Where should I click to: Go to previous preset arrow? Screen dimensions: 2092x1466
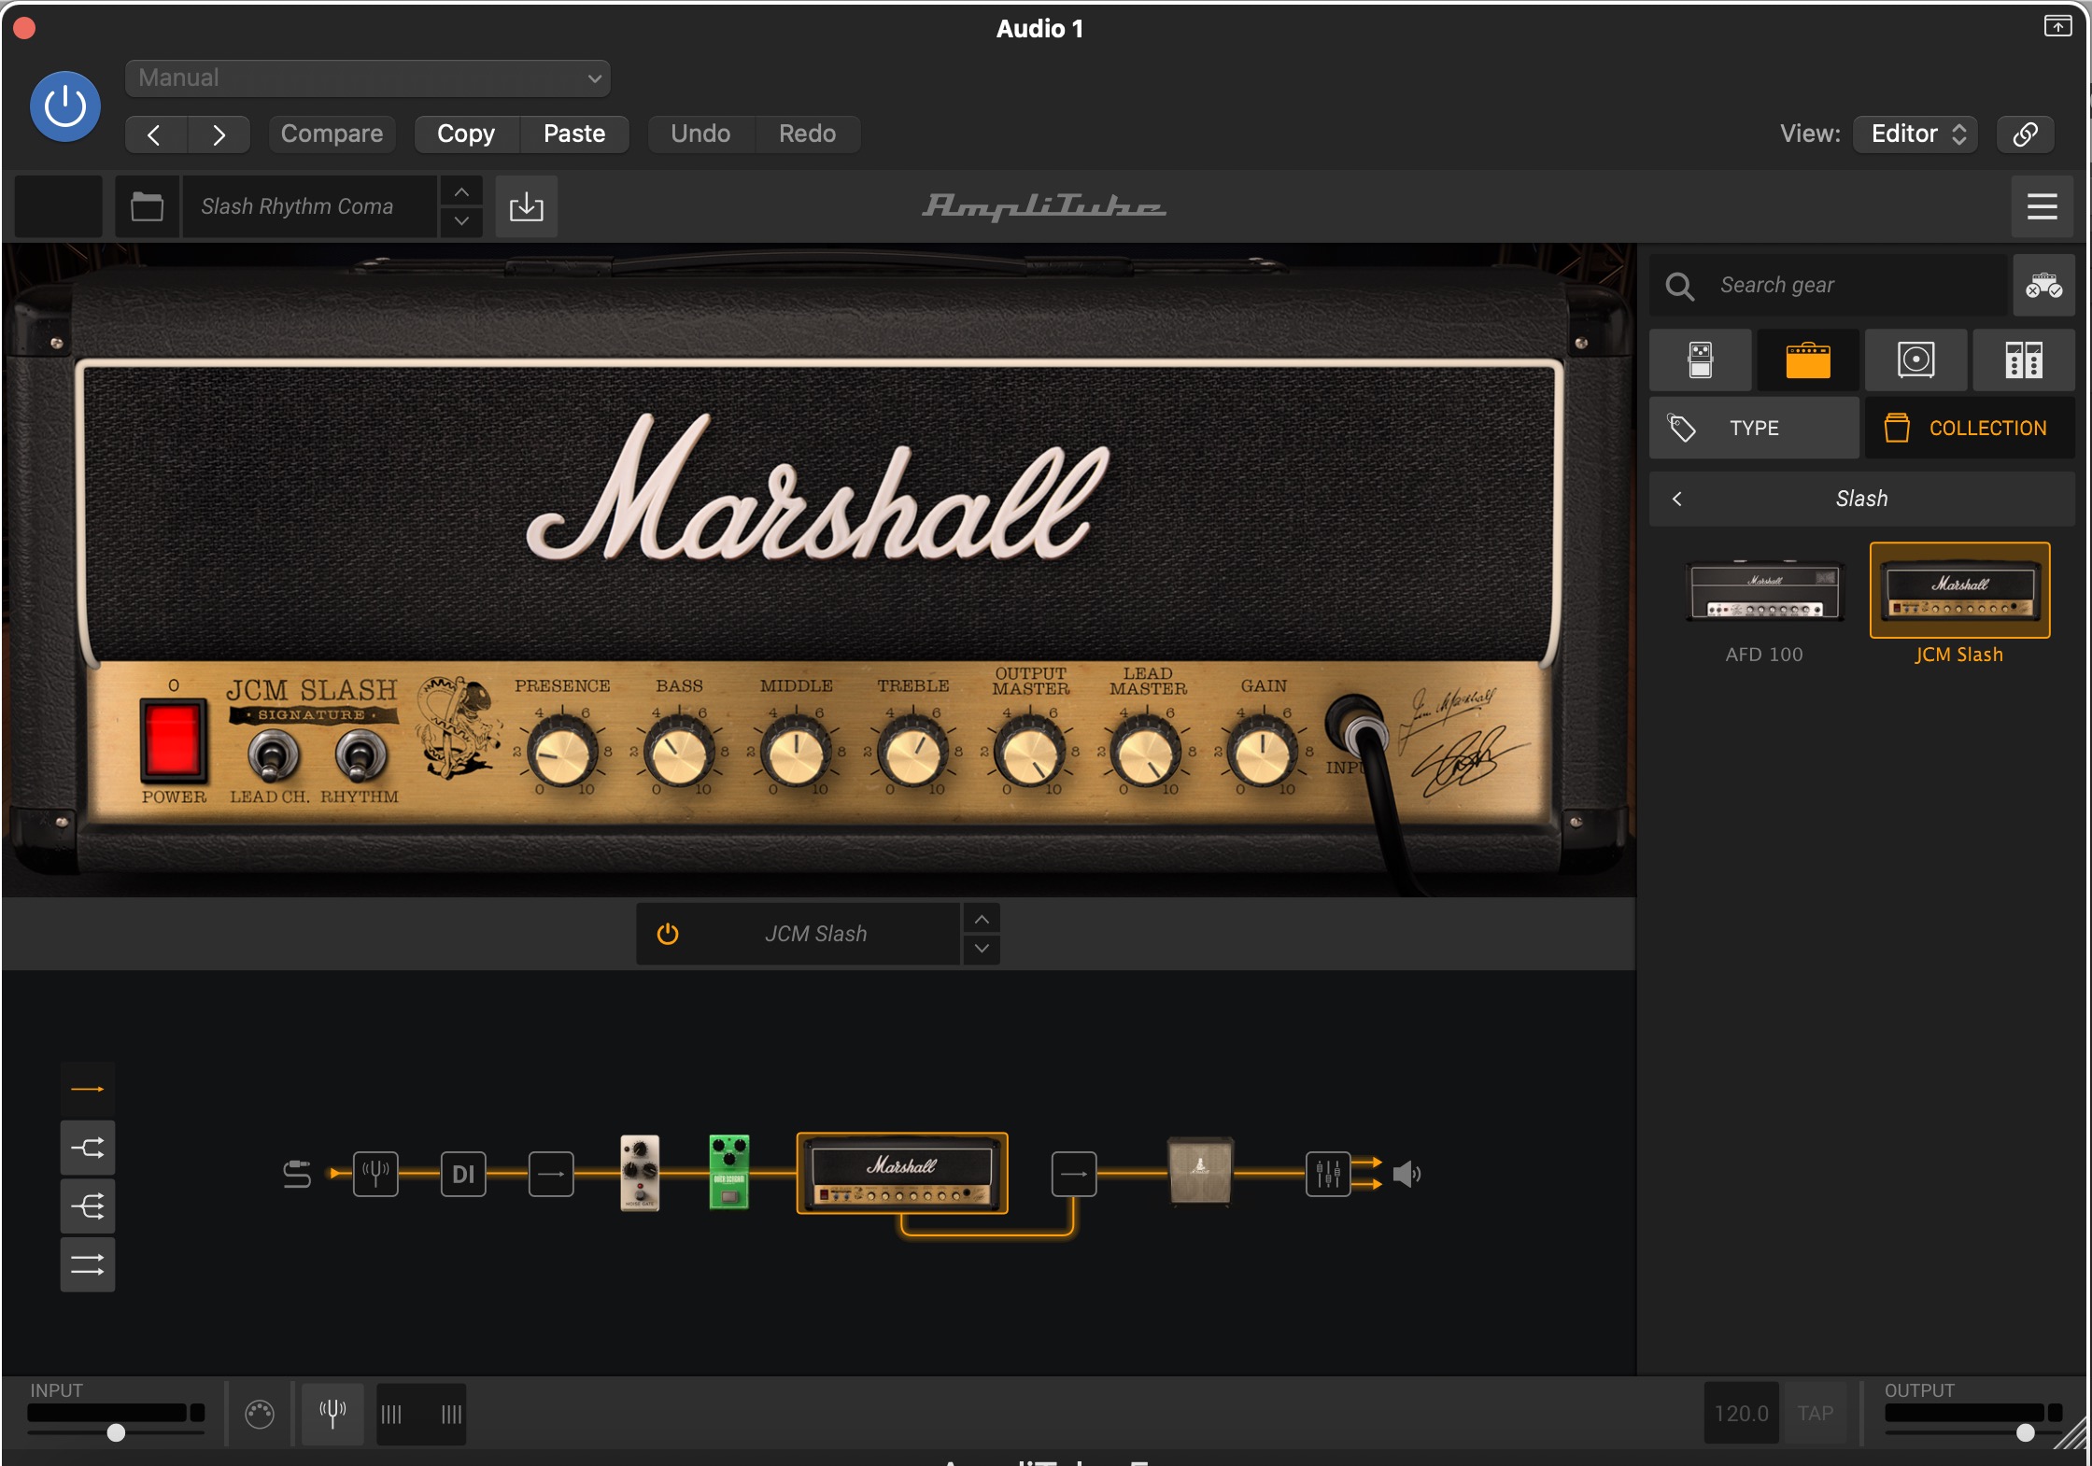click(156, 134)
